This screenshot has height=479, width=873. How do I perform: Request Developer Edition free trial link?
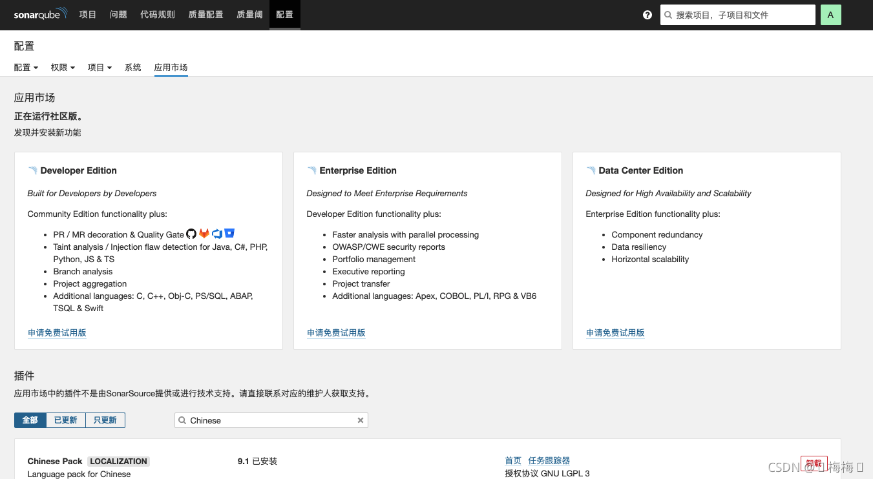click(x=57, y=332)
